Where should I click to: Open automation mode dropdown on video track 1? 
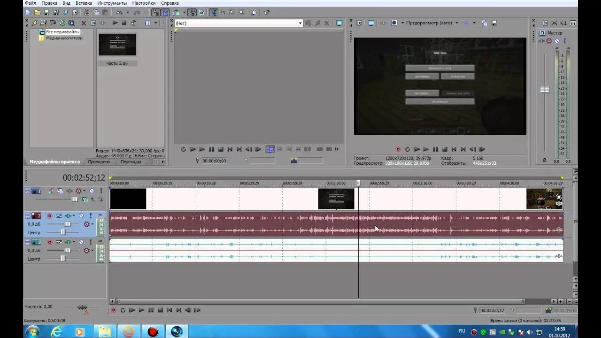pyautogui.click(x=85, y=191)
